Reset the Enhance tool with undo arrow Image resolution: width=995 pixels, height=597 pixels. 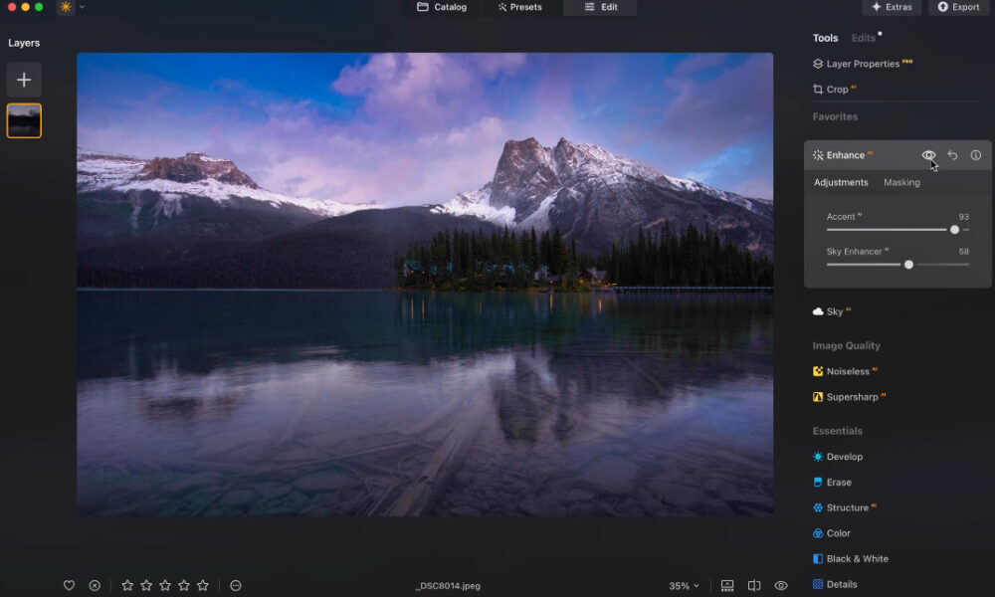(952, 155)
